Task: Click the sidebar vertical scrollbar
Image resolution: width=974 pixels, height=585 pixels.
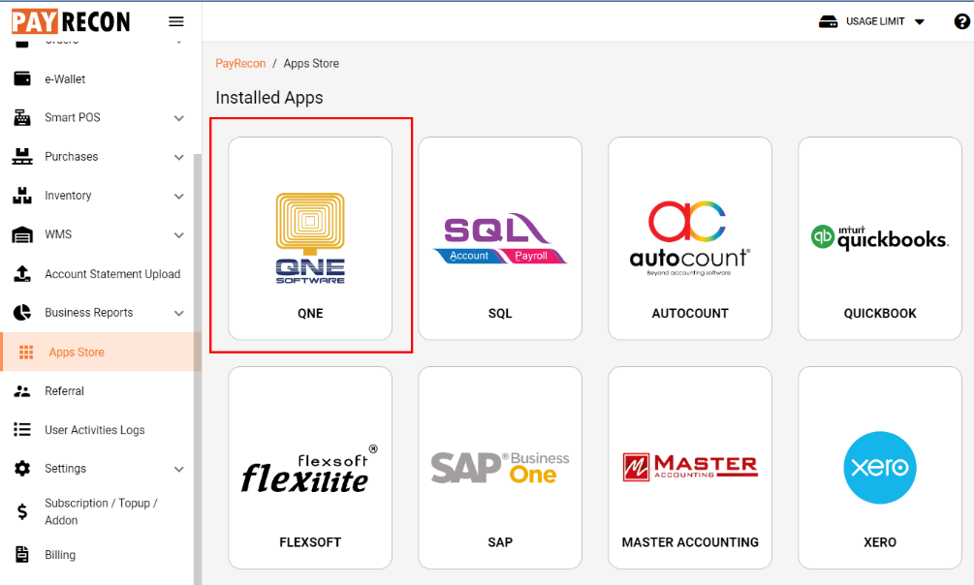Action: pyautogui.click(x=198, y=370)
